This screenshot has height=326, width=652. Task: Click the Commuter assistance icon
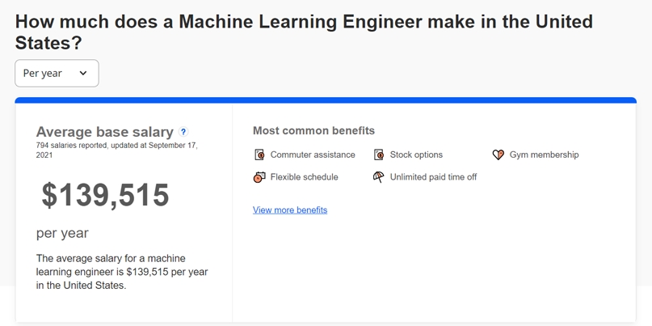pyautogui.click(x=259, y=155)
